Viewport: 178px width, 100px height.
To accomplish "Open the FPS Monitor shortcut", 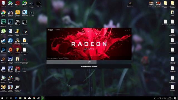I will click(x=24, y=4).
